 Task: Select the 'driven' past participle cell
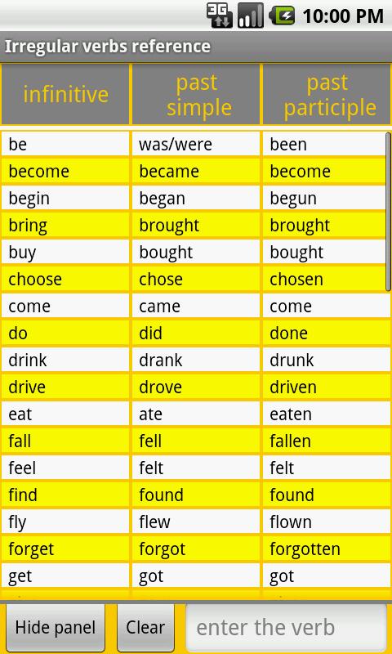327,387
